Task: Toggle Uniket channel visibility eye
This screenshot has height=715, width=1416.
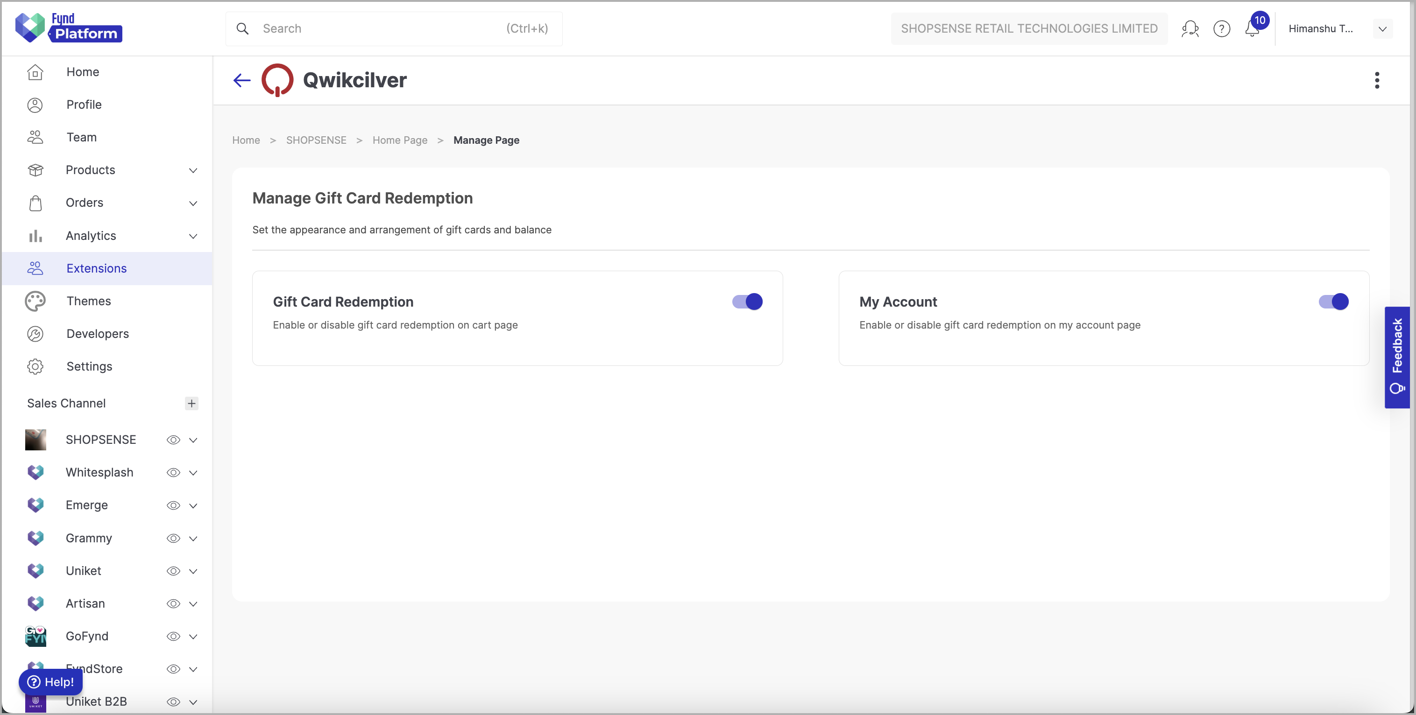Action: (x=173, y=571)
